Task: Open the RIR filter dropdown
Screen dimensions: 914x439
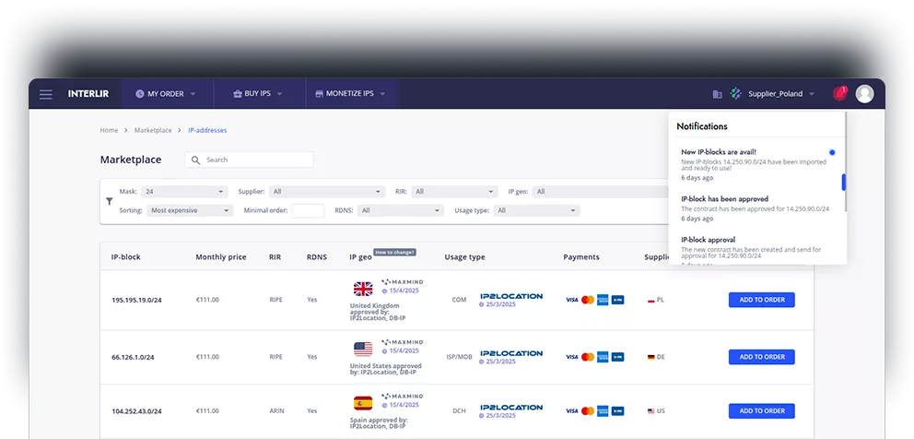Action: click(x=454, y=192)
